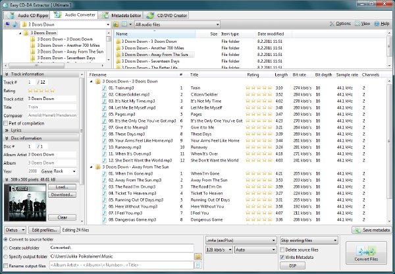
Task: Click the Composer input field
Action: tap(52, 115)
